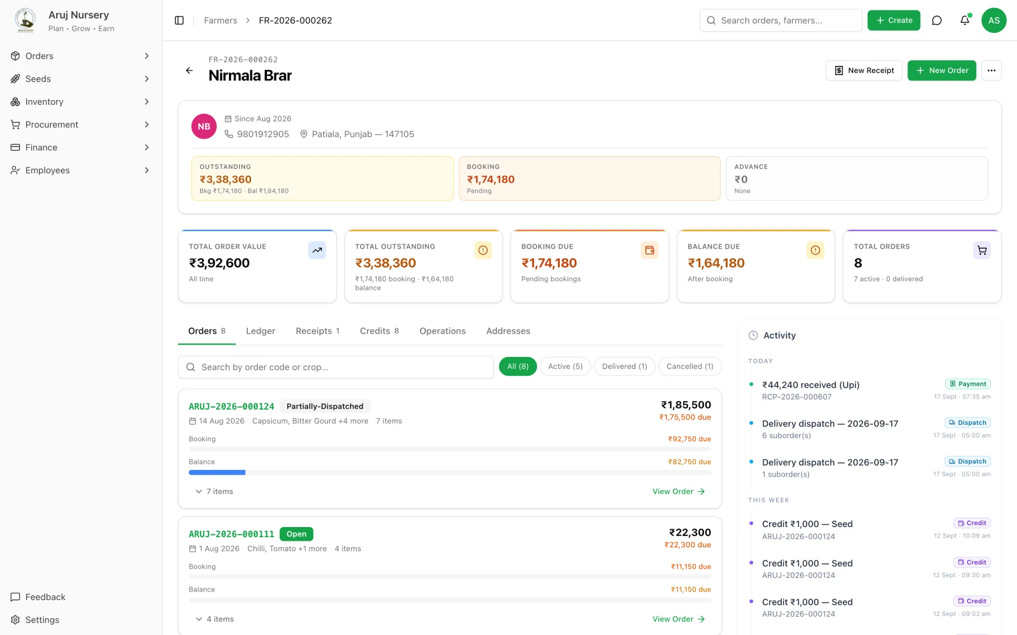Switch to the Operations tab

[x=442, y=331]
